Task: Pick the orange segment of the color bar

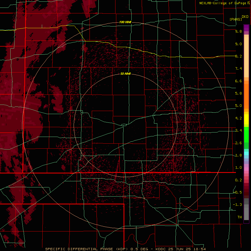Action: (246, 96)
